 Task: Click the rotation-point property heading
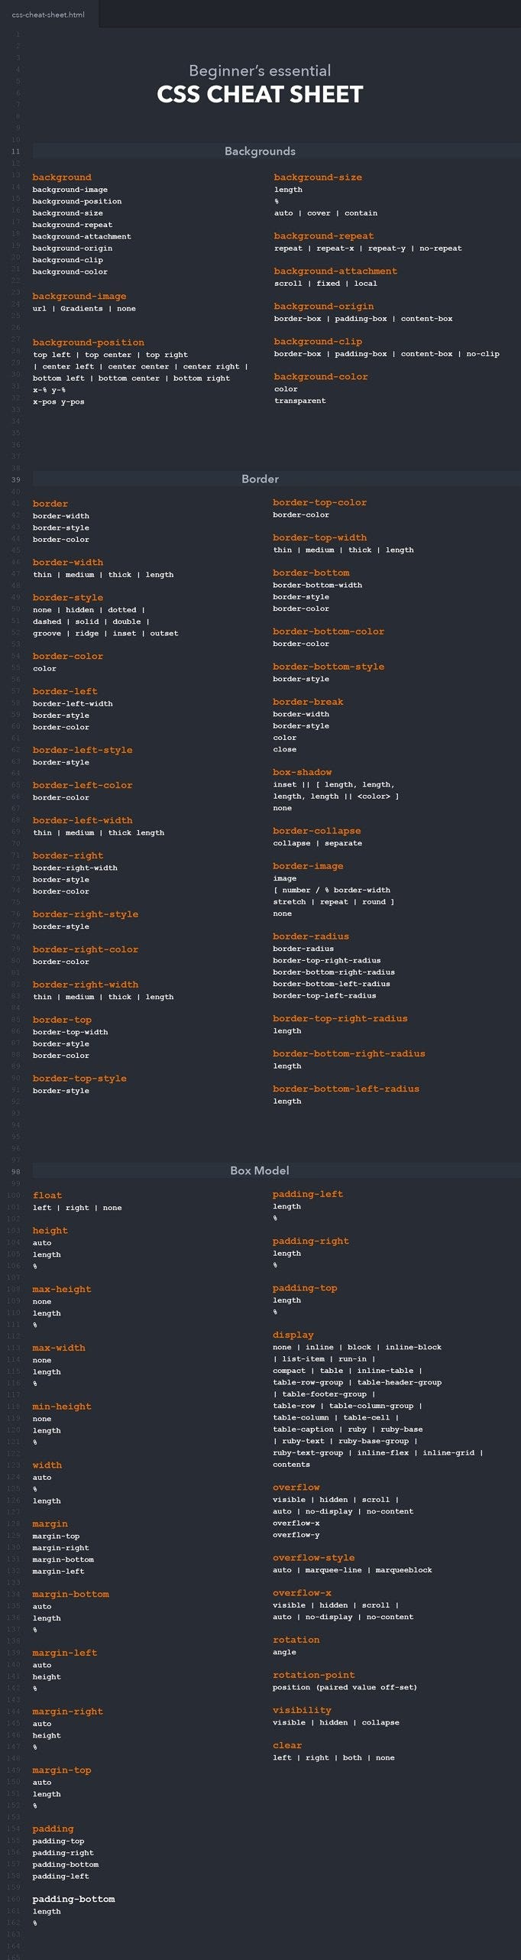(x=313, y=1675)
